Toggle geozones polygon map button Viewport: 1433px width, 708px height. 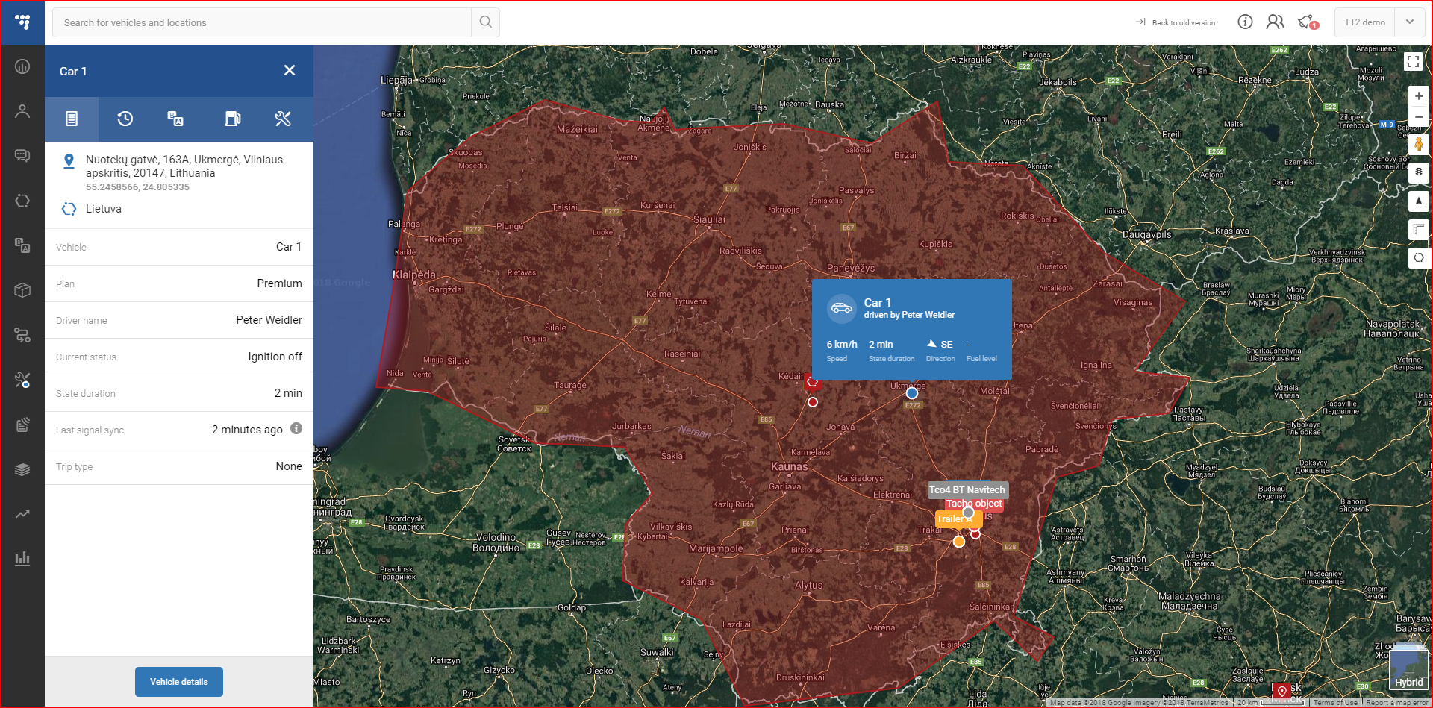click(x=1419, y=257)
